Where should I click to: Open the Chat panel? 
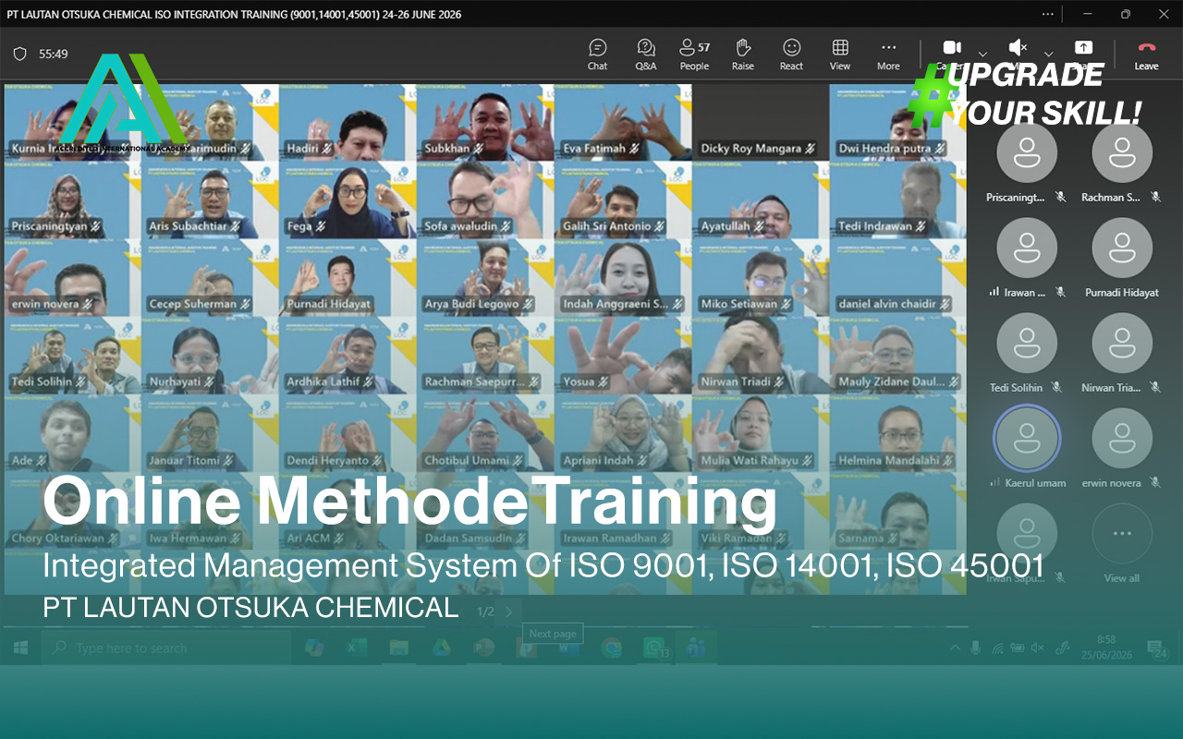coord(597,55)
